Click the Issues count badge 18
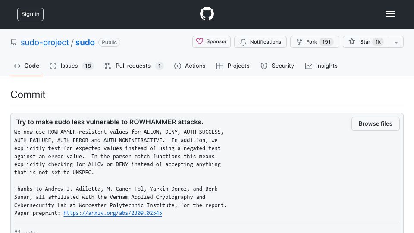 coord(88,66)
